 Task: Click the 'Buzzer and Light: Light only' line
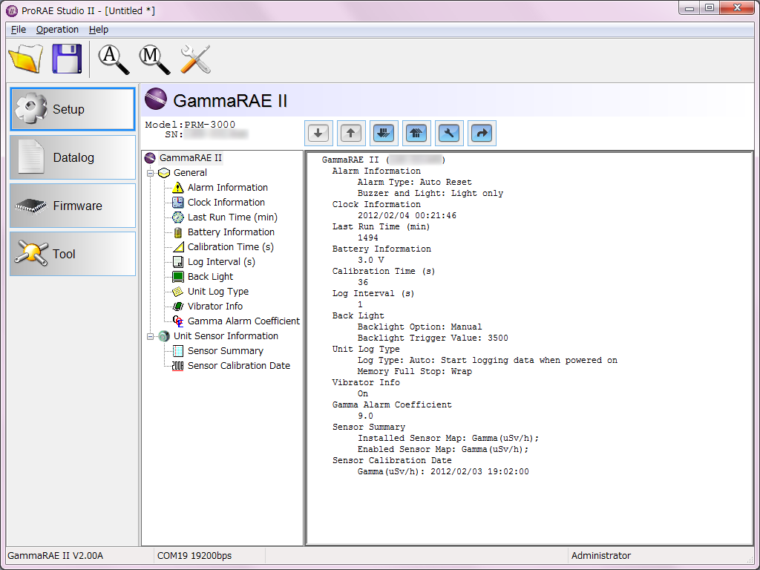[x=430, y=194]
